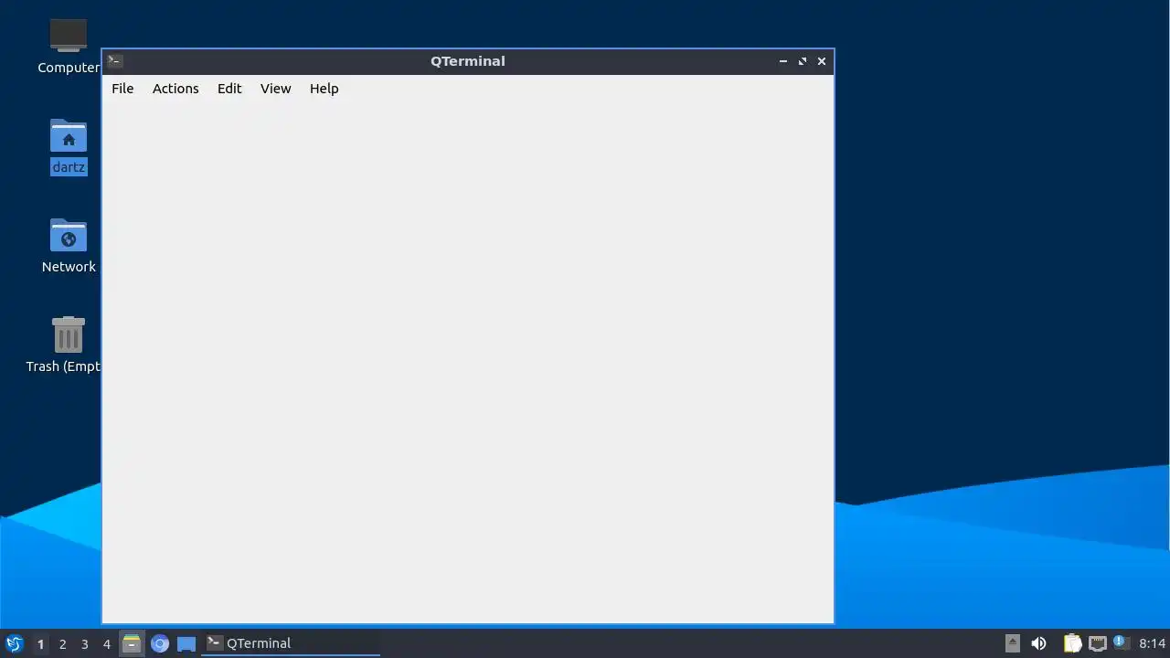Launch the web browser from the panel
The image size is (1170, 658).
click(x=160, y=643)
